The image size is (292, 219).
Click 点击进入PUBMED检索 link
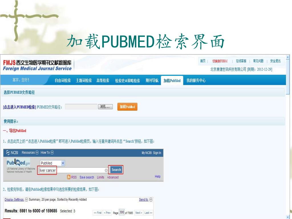coord(20,107)
